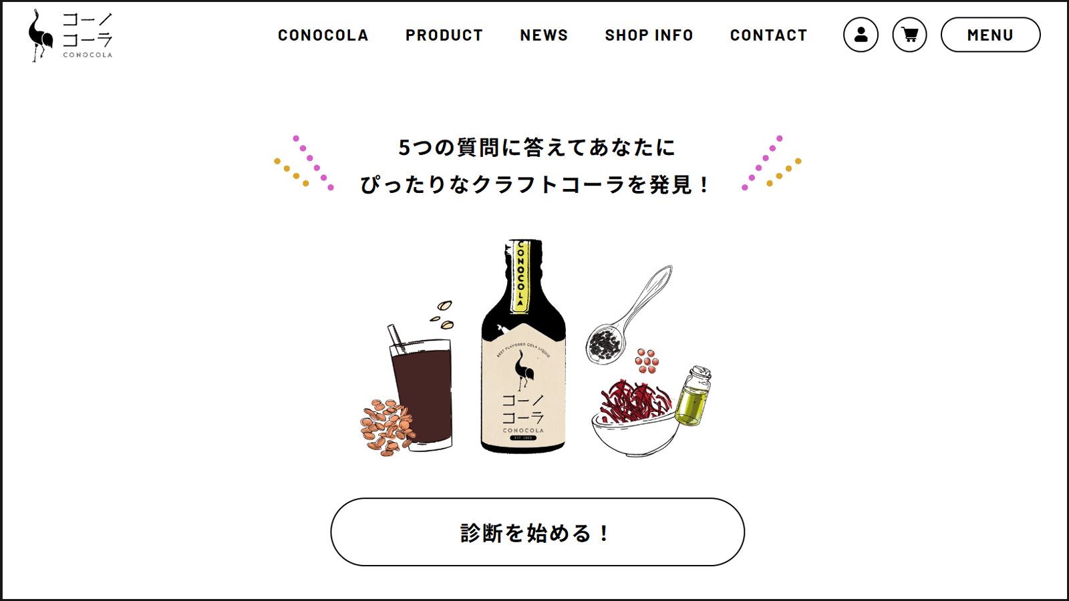Start the quiz with 診断を始める！ button

pyautogui.click(x=537, y=532)
